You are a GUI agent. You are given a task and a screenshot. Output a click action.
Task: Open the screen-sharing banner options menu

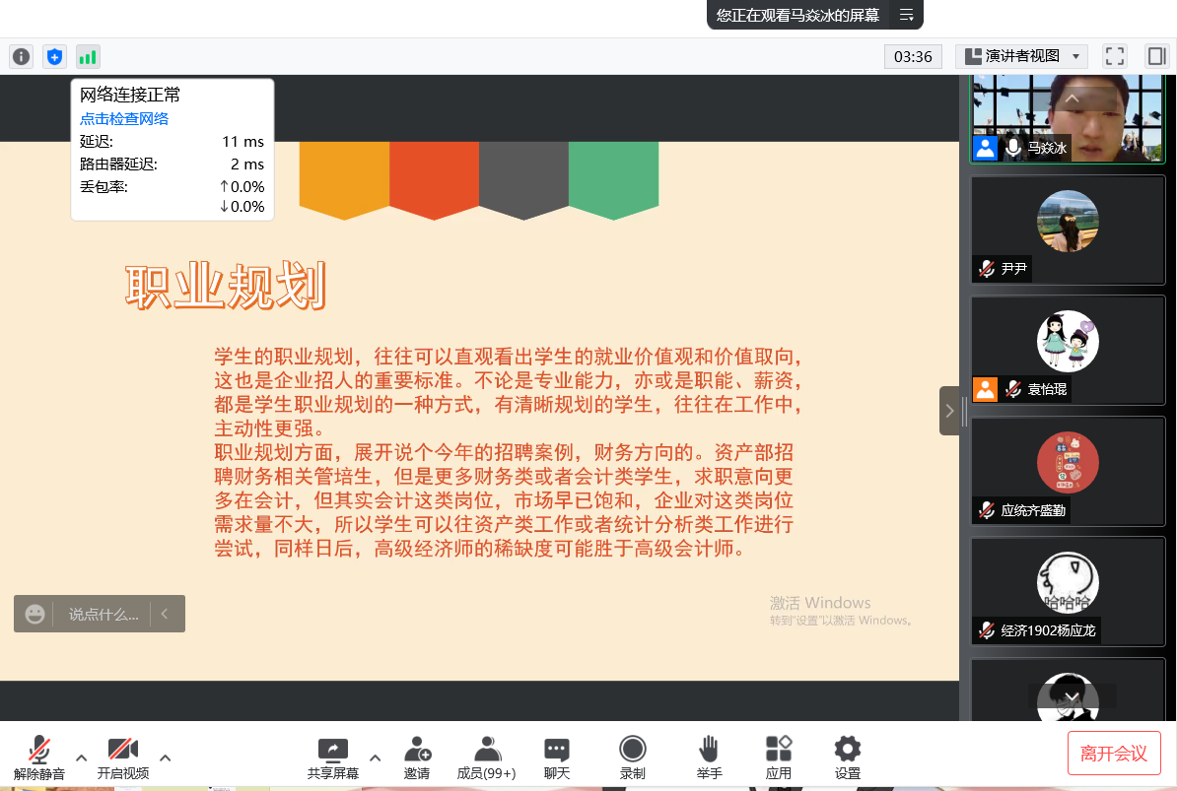pos(906,15)
